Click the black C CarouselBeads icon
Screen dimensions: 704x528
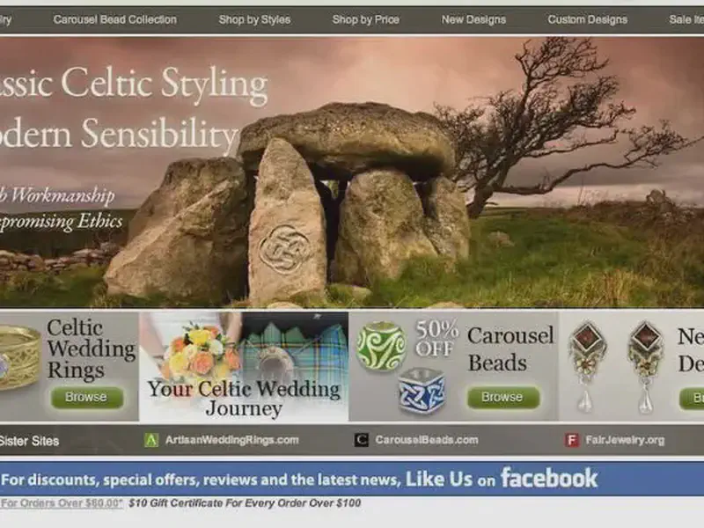(x=362, y=440)
